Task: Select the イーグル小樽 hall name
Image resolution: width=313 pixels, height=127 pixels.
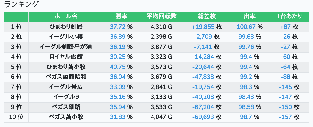Action: click(x=66, y=37)
